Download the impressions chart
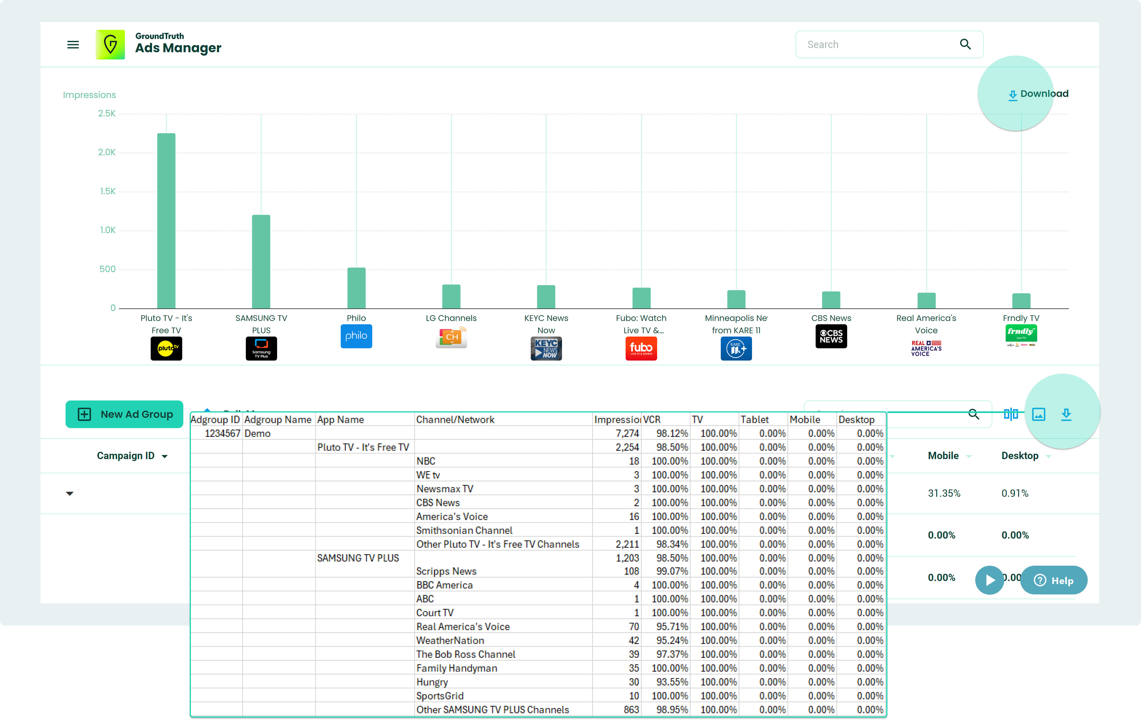The image size is (1141, 720). point(1038,94)
